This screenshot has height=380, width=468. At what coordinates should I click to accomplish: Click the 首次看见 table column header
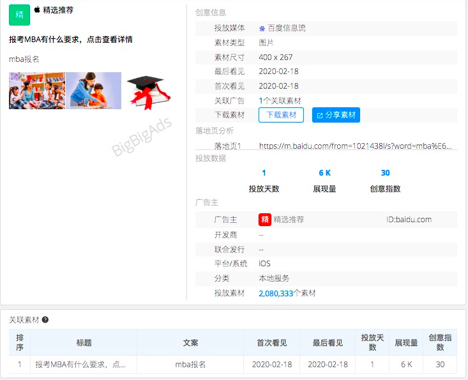(271, 342)
